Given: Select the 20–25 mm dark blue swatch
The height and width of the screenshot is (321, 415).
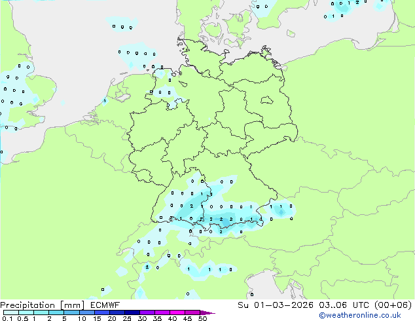Looking at the screenshot, I should (x=117, y=312).
